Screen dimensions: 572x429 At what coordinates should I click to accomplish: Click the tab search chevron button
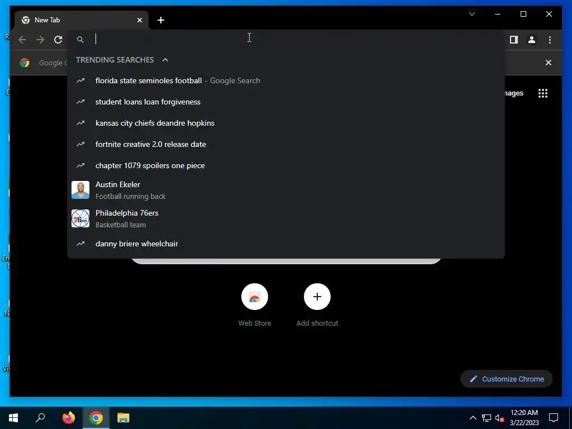[x=471, y=14]
